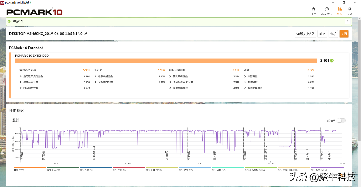Expand the 电子表格分数 row
The image size is (361, 187).
(96, 77)
